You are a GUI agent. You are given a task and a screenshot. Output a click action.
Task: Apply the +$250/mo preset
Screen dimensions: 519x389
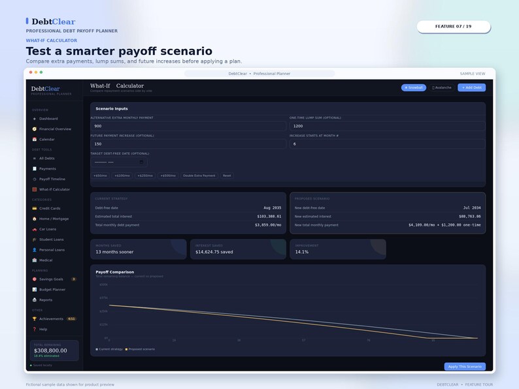[145, 176]
